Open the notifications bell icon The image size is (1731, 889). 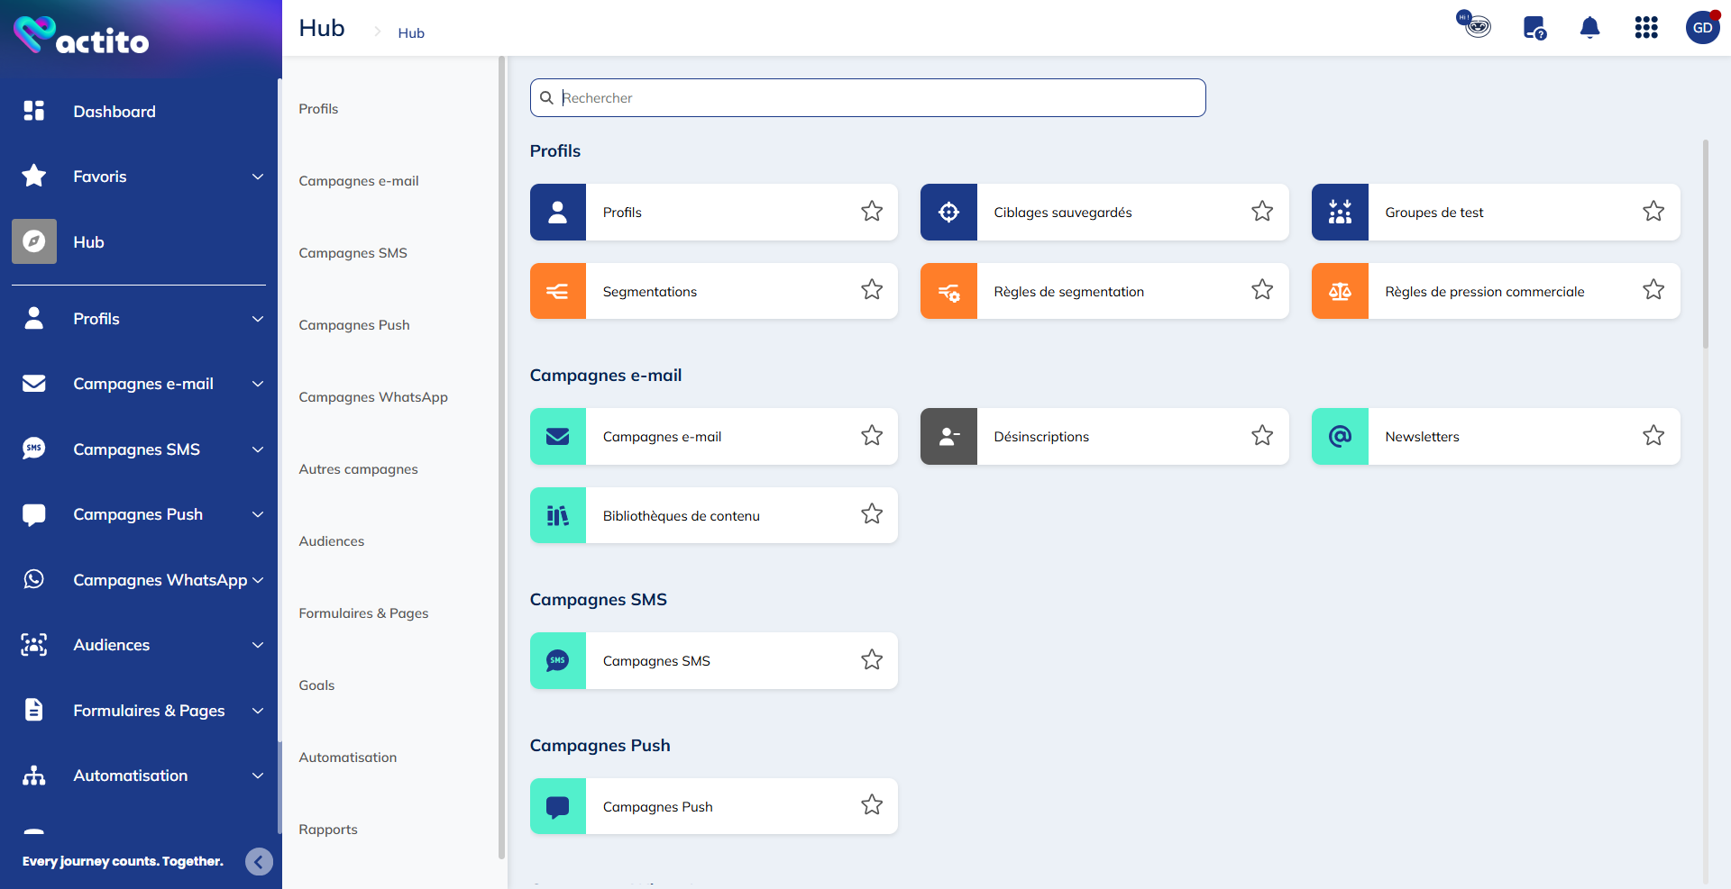(1589, 28)
